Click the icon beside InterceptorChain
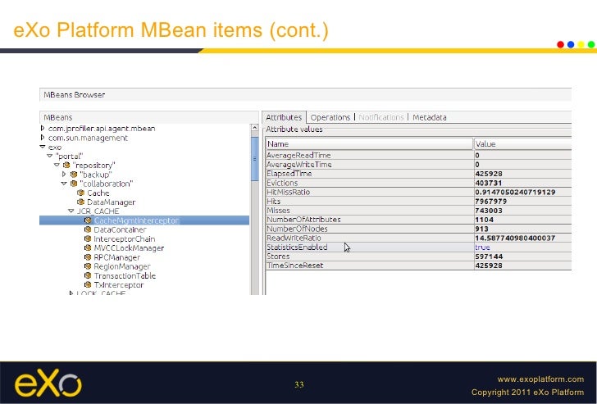The height and width of the screenshot is (404, 597). click(x=88, y=239)
